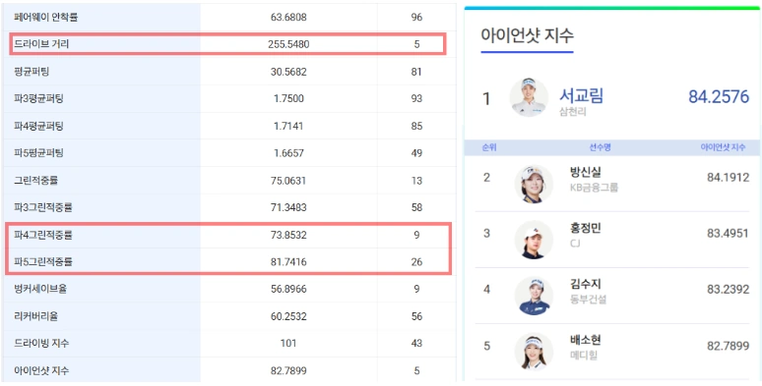Click the rank 81 cell
This screenshot has width=762, height=386.
(416, 72)
